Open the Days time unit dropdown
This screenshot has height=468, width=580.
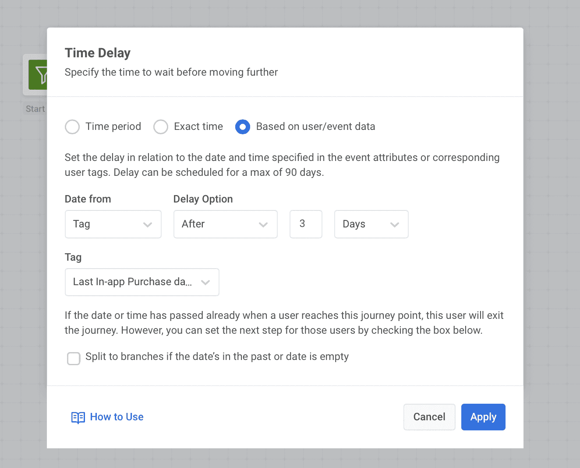[371, 224]
